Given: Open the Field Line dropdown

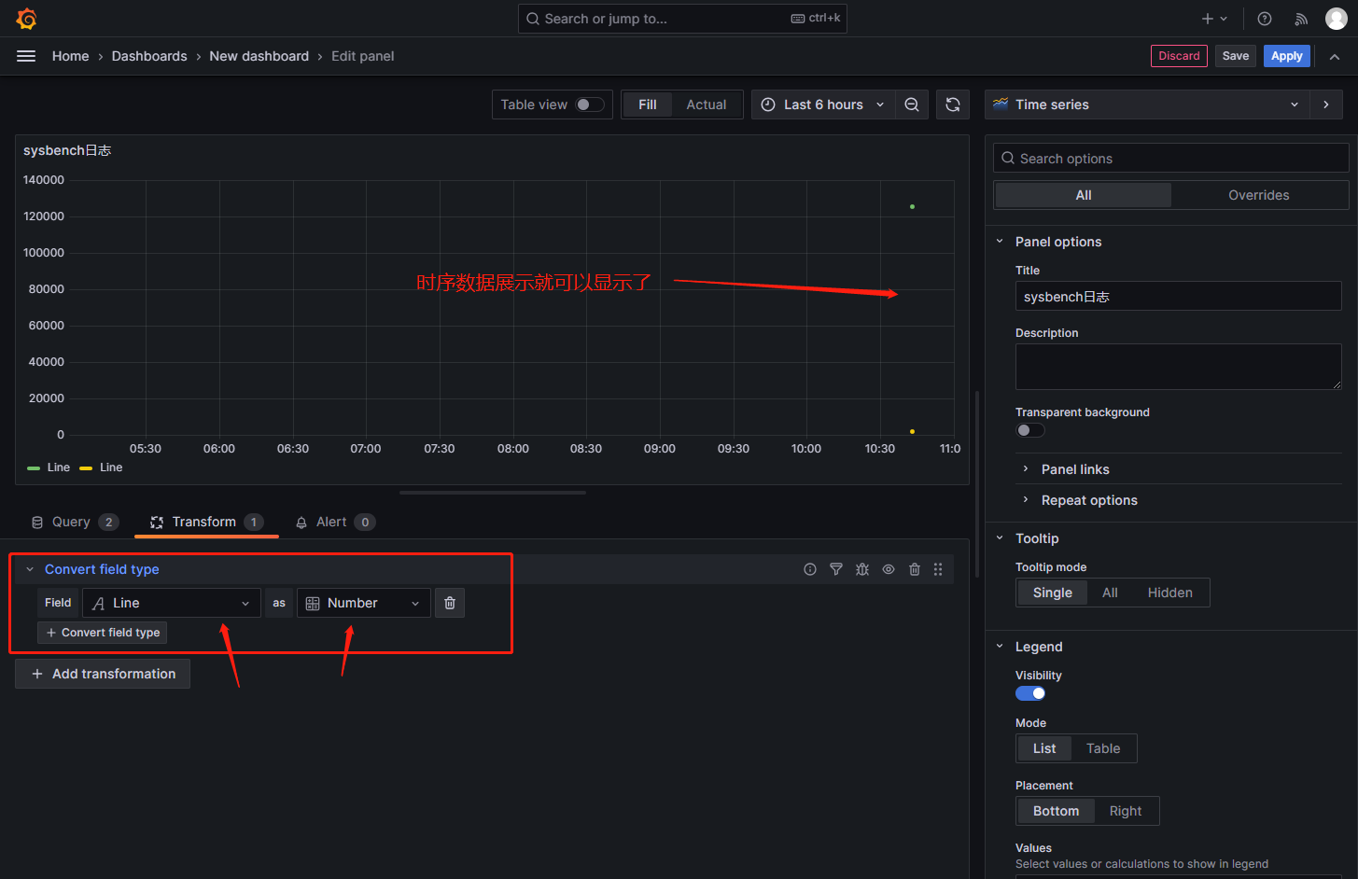Looking at the screenshot, I should tap(172, 603).
